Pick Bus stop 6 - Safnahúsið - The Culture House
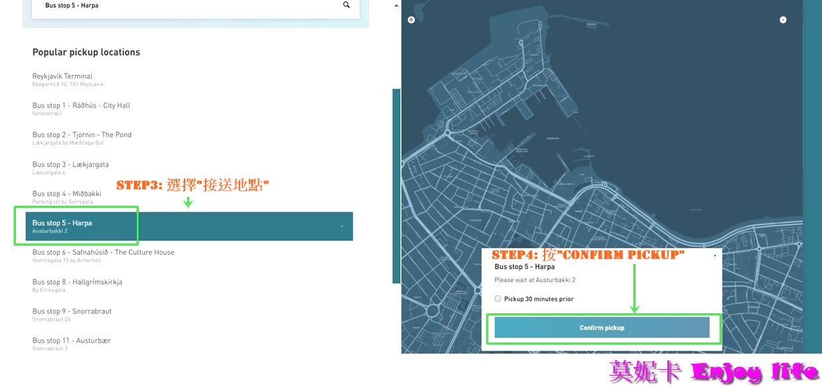Image resolution: width=822 pixels, height=387 pixels. pos(103,252)
